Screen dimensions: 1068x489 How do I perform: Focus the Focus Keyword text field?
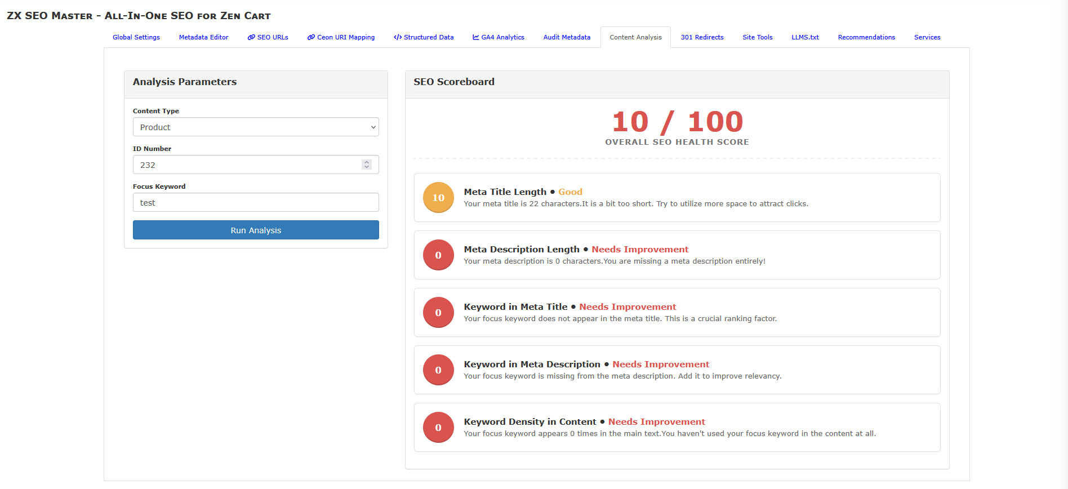256,203
